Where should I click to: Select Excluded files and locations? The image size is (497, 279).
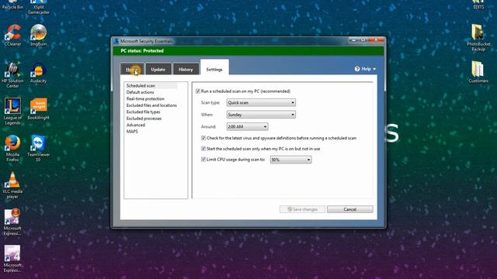click(151, 105)
